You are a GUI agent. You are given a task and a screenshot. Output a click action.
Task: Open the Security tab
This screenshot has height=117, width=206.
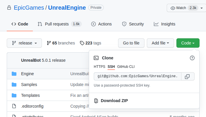click(133, 24)
